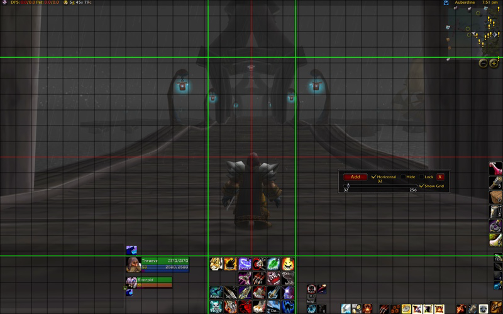Click the red claw Pet ability icon

259,278
